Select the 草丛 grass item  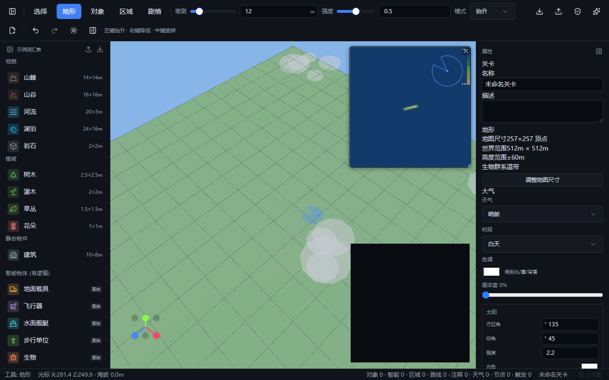click(55, 209)
